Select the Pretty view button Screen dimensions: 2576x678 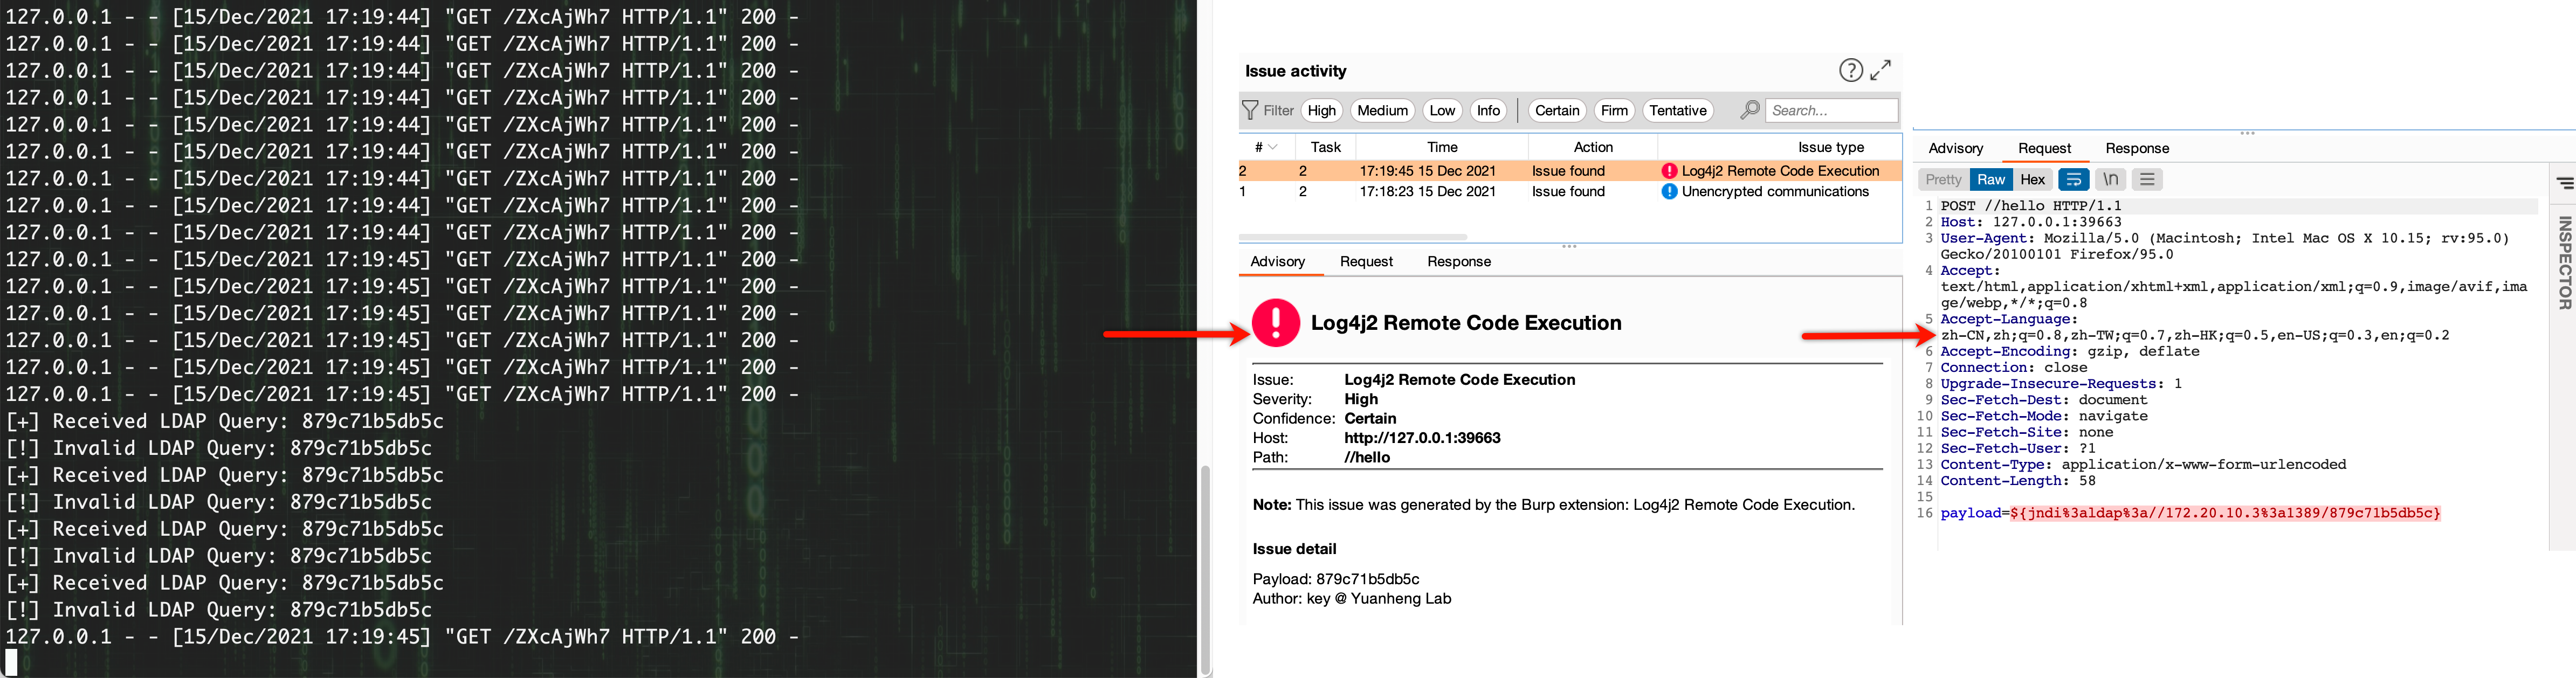(x=1943, y=179)
